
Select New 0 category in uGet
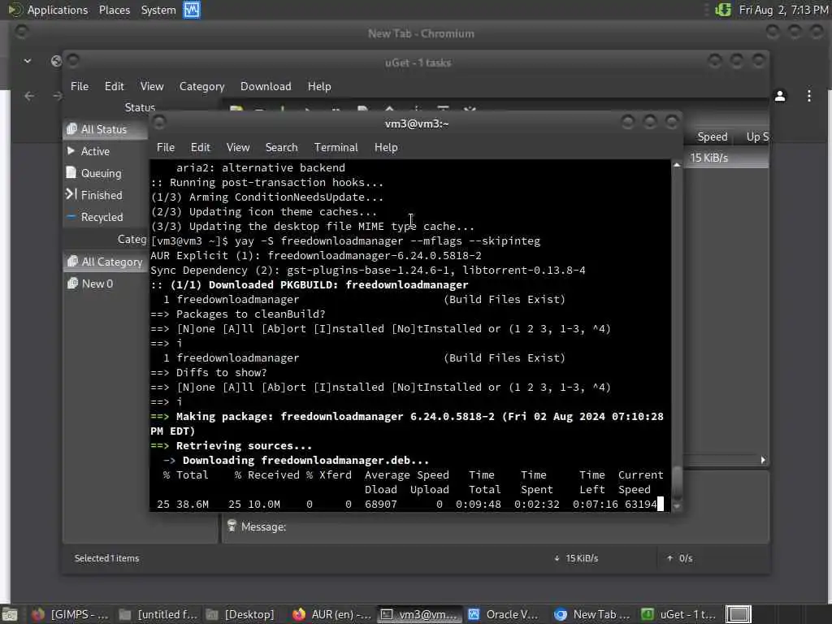[x=105, y=284]
